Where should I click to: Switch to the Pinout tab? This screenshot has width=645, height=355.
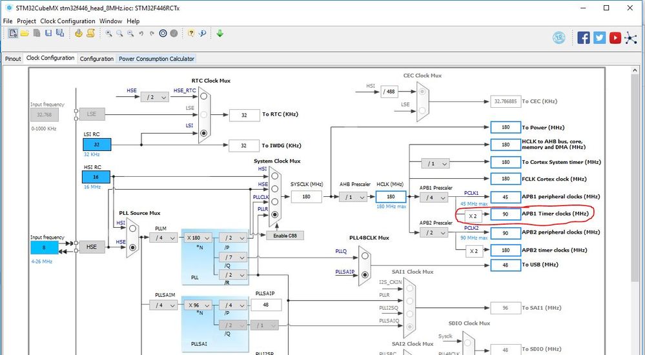[13, 59]
